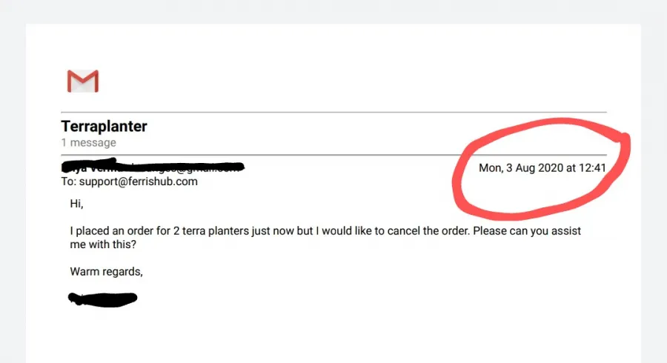The height and width of the screenshot is (363, 667).
Task: Select the Terraplanter subject heading
Action: tap(104, 126)
